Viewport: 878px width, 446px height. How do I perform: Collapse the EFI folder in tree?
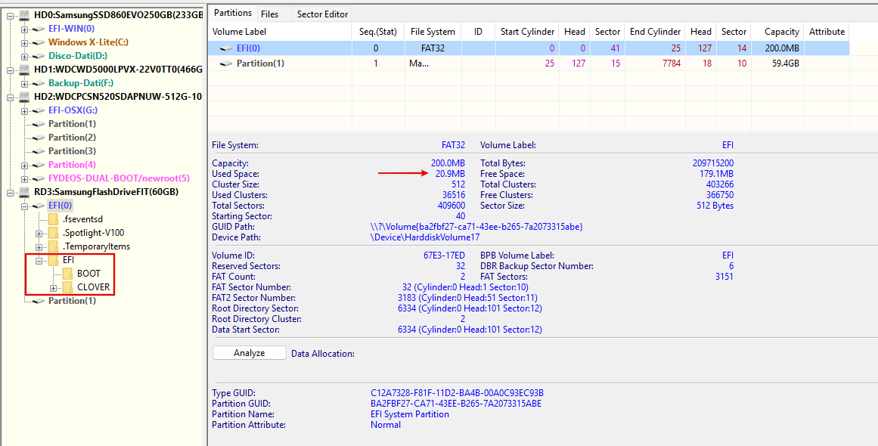coord(39,261)
